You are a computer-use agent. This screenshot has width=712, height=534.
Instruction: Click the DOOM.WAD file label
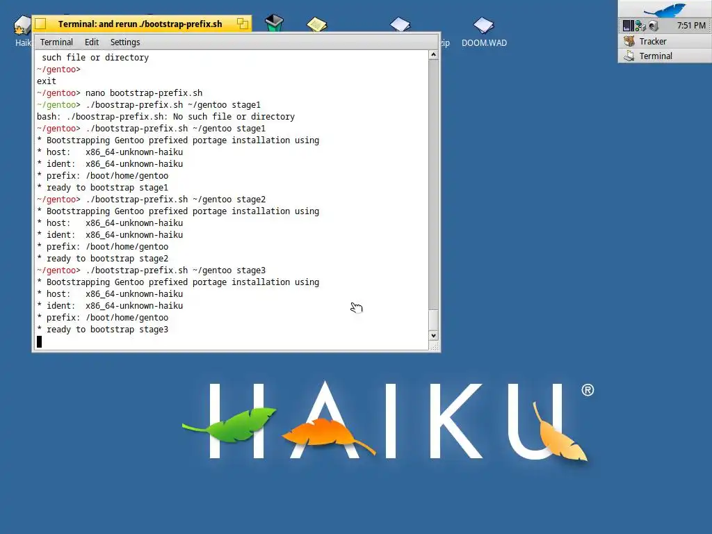[x=484, y=43]
